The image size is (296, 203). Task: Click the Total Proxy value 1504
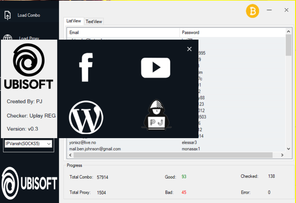click(x=101, y=192)
